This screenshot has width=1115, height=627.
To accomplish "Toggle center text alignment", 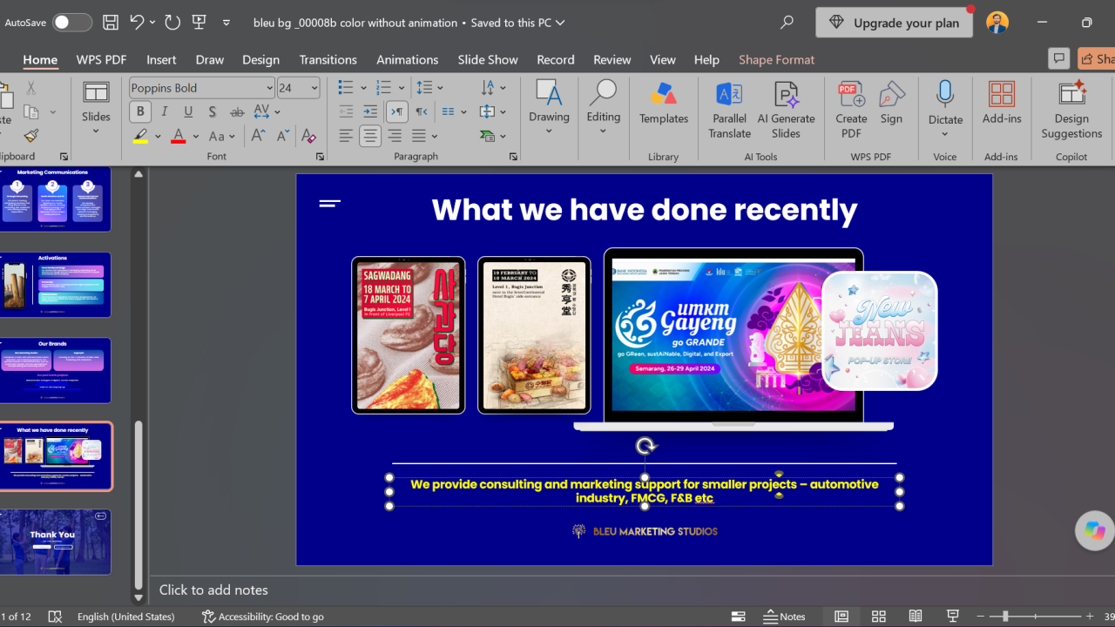I will [x=370, y=136].
